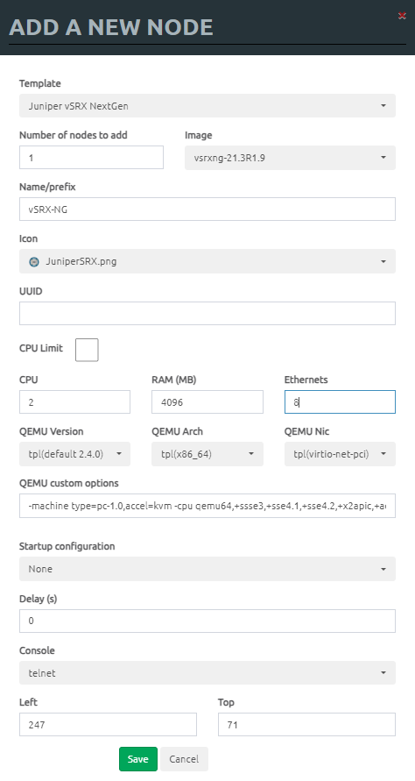This screenshot has width=415, height=781.
Task: Click the Template label text
Action: tap(39, 83)
